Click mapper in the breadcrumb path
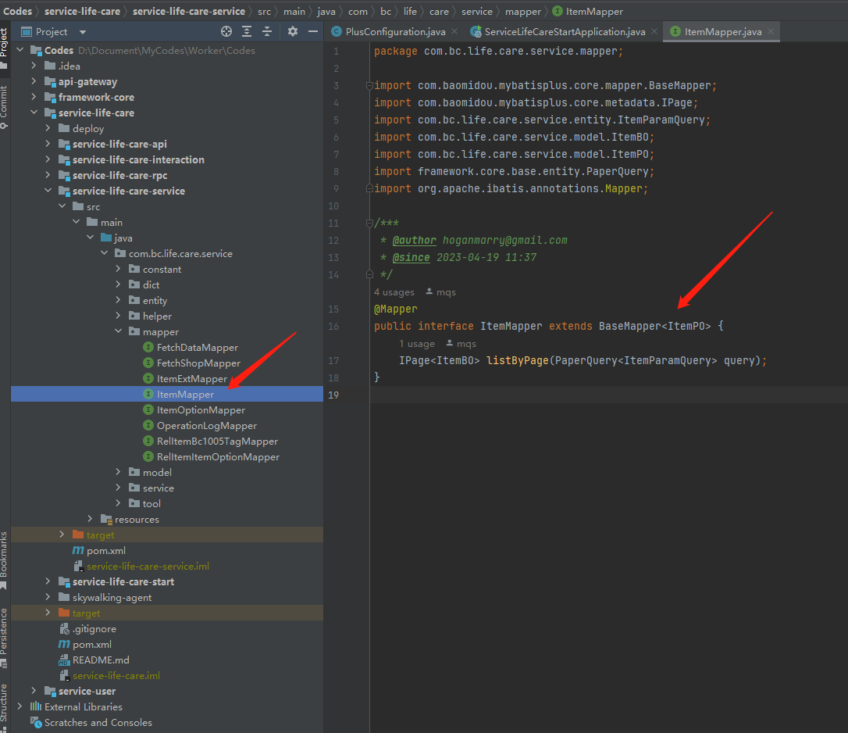Image resolution: width=848 pixels, height=733 pixels. (x=523, y=12)
